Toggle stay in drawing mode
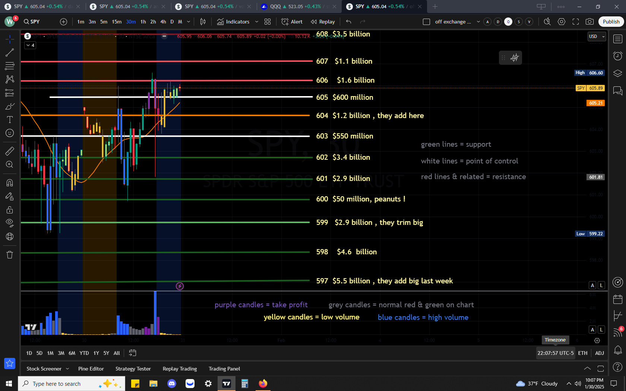Screen dimensions: 626x391 pos(10,196)
